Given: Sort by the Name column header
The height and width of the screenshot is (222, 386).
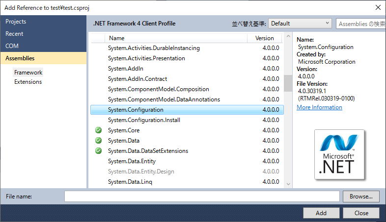Looking at the screenshot, I should tap(176, 38).
